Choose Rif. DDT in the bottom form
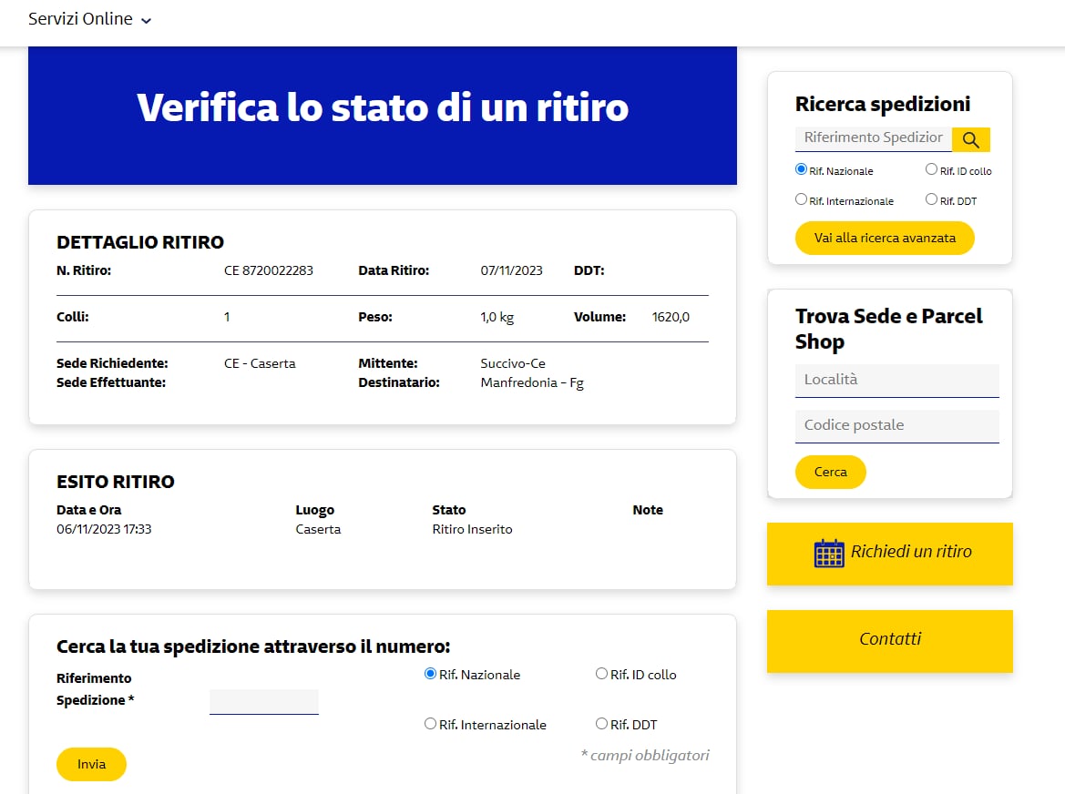 point(601,723)
